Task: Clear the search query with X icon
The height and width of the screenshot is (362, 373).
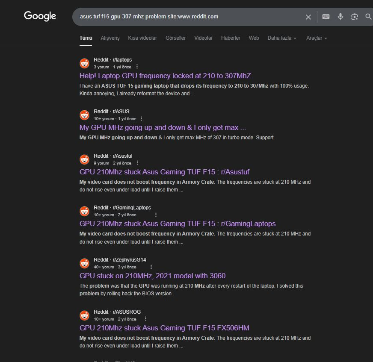Action: (308, 17)
